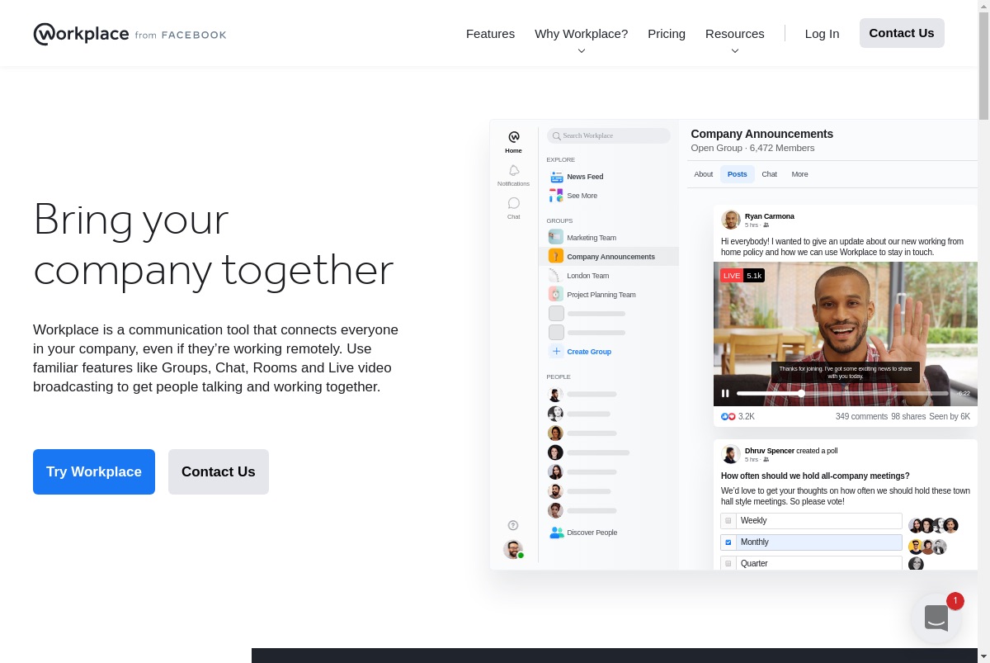This screenshot has height=663, width=990.
Task: Open the Pricing page
Action: (667, 34)
